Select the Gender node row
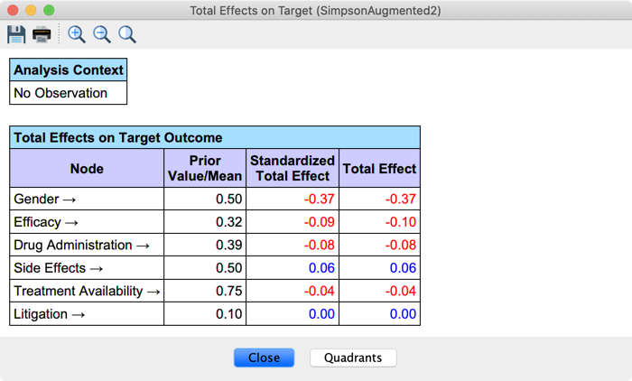Image resolution: width=632 pixels, height=381 pixels. point(87,199)
